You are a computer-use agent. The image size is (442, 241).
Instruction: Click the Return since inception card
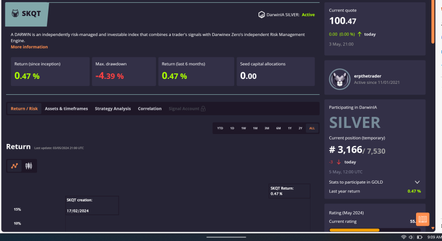click(x=50, y=72)
